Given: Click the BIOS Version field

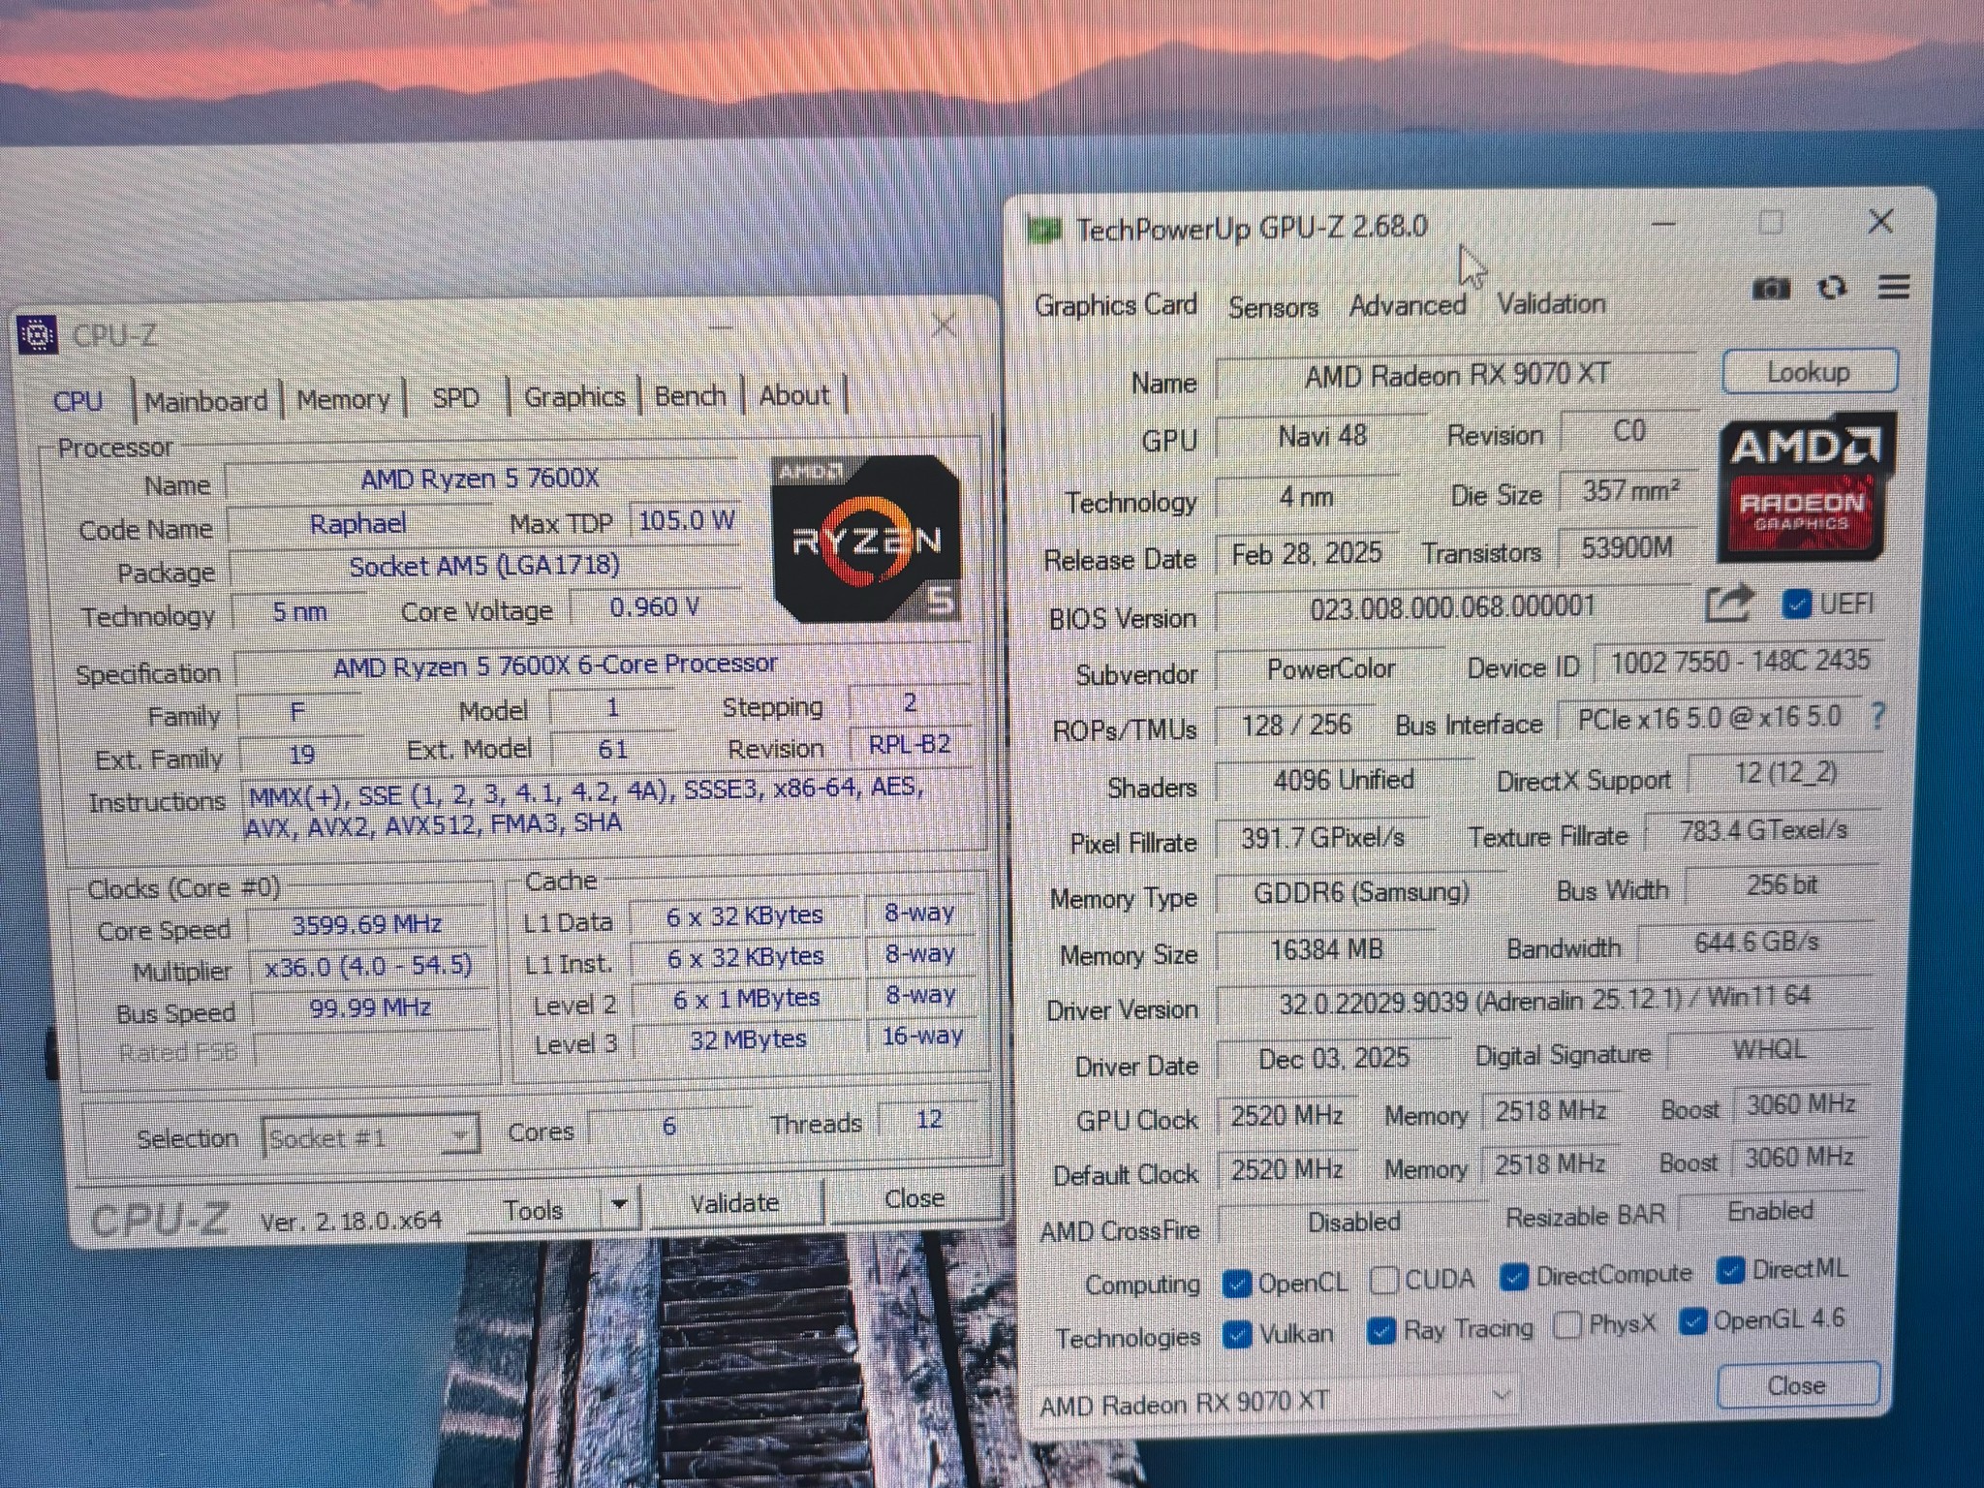Looking at the screenshot, I should [1452, 608].
